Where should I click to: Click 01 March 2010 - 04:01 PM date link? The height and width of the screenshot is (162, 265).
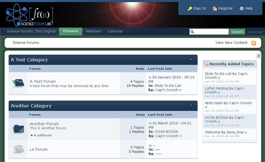point(170,125)
